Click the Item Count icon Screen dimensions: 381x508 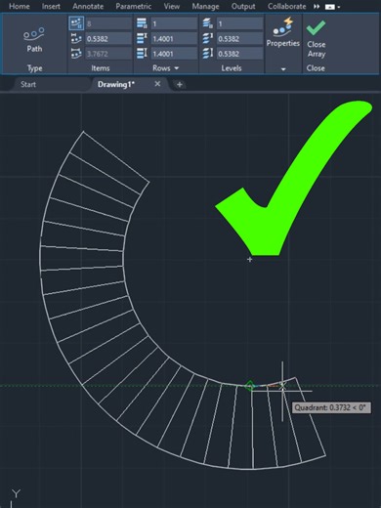[x=76, y=23]
